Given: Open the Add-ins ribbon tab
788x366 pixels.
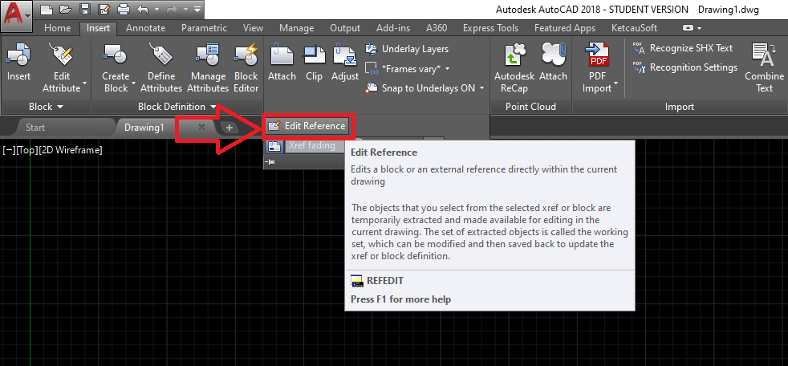Looking at the screenshot, I should (x=393, y=28).
